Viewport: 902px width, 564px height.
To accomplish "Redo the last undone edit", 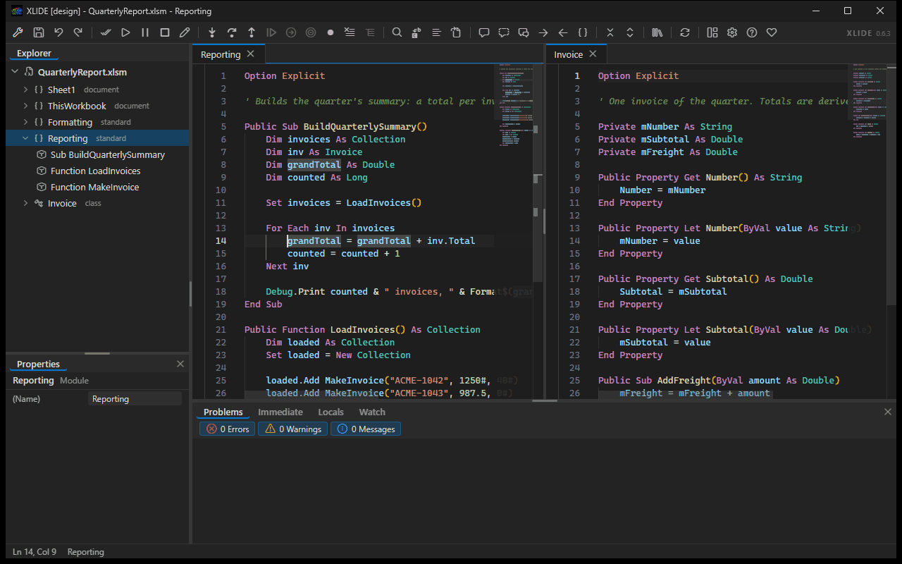I will coord(78,32).
